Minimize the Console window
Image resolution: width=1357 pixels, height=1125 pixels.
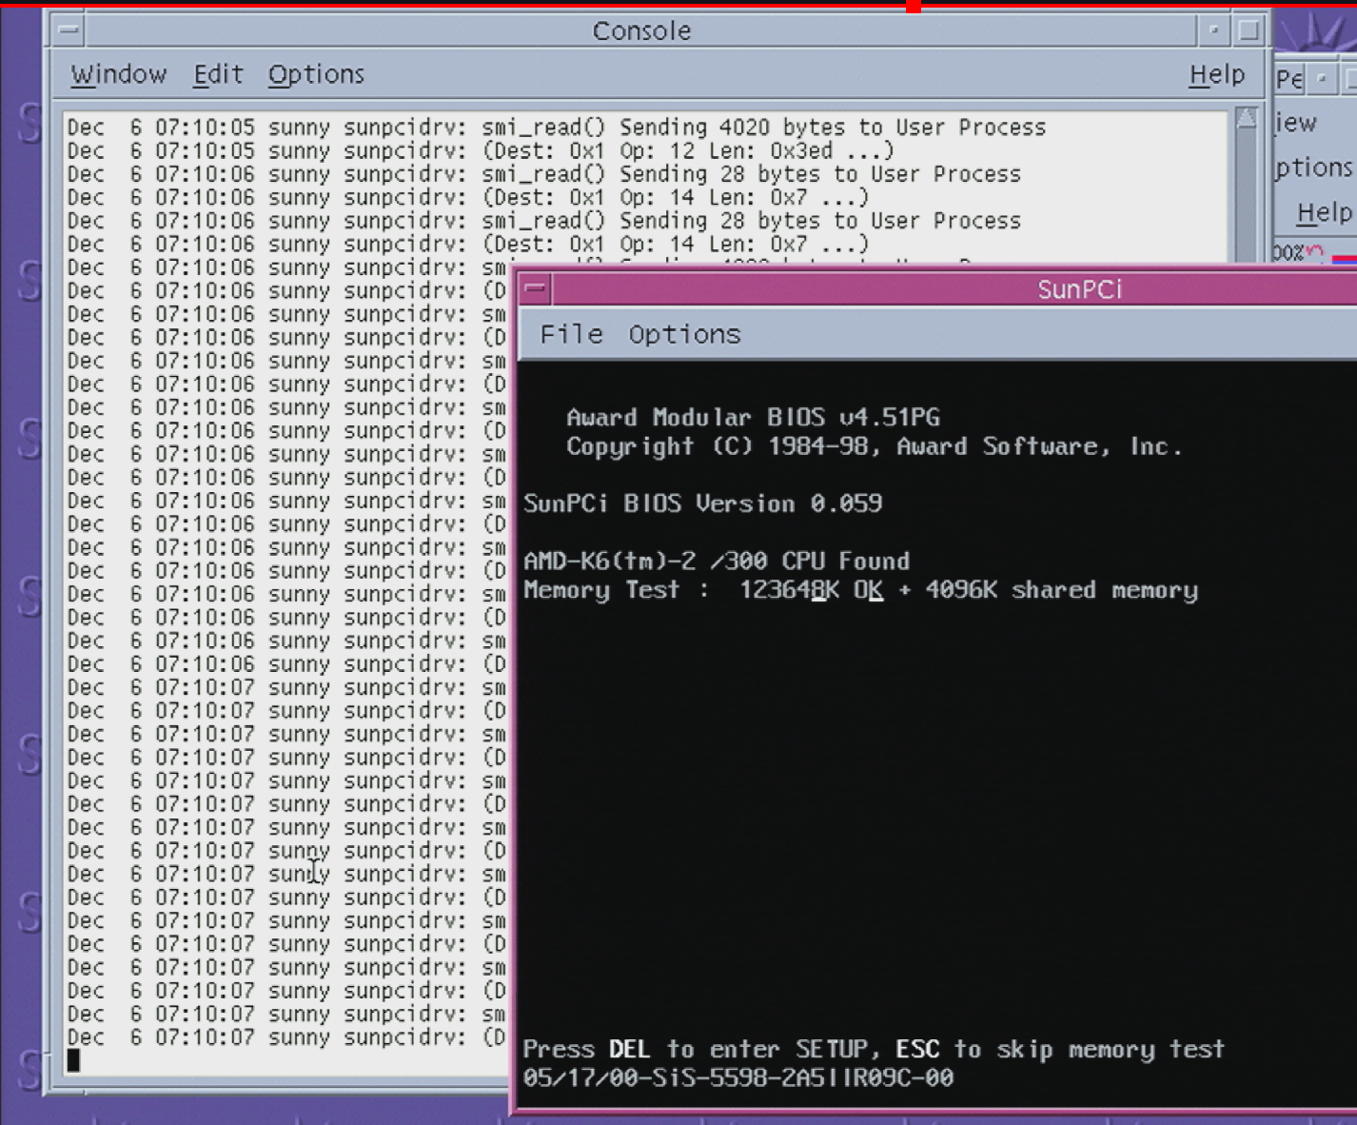[x=1213, y=30]
